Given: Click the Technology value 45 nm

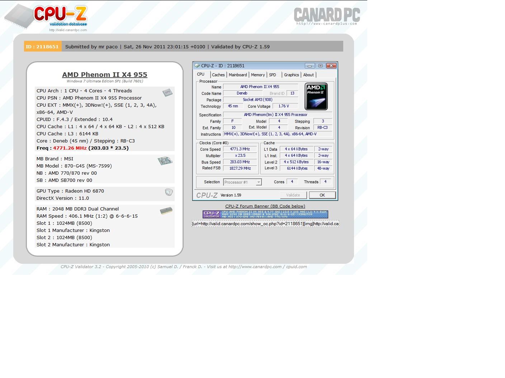Looking at the screenshot, I should 233,106.
